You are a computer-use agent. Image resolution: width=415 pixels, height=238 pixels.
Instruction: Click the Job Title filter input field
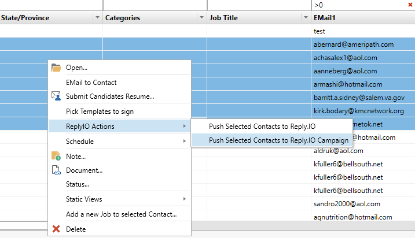point(259,5)
